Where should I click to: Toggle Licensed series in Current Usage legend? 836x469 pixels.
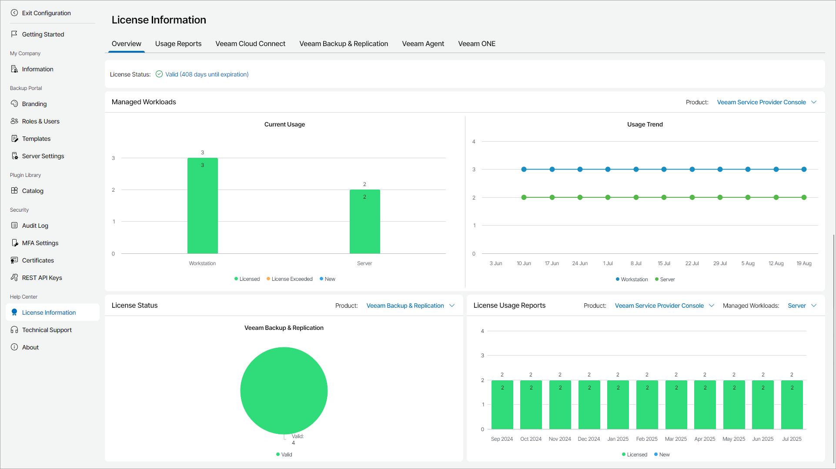click(247, 279)
